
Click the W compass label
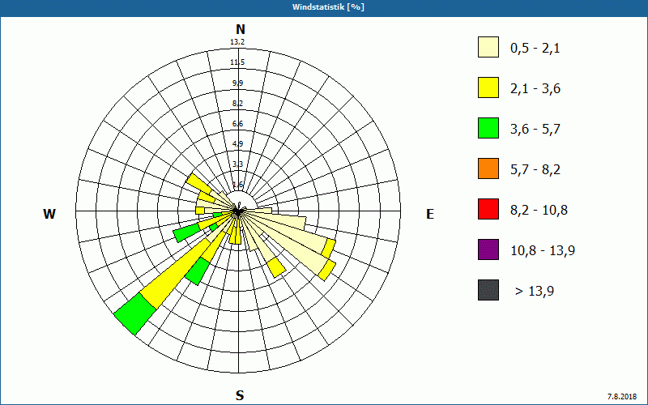[49, 214]
